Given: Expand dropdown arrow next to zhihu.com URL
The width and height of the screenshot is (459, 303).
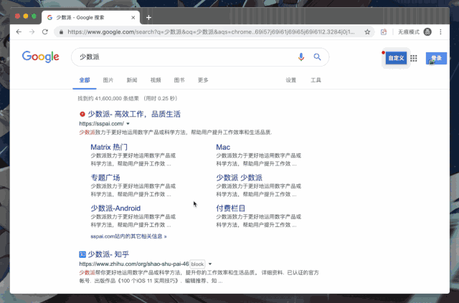Looking at the screenshot, I should pyautogui.click(x=210, y=264).
